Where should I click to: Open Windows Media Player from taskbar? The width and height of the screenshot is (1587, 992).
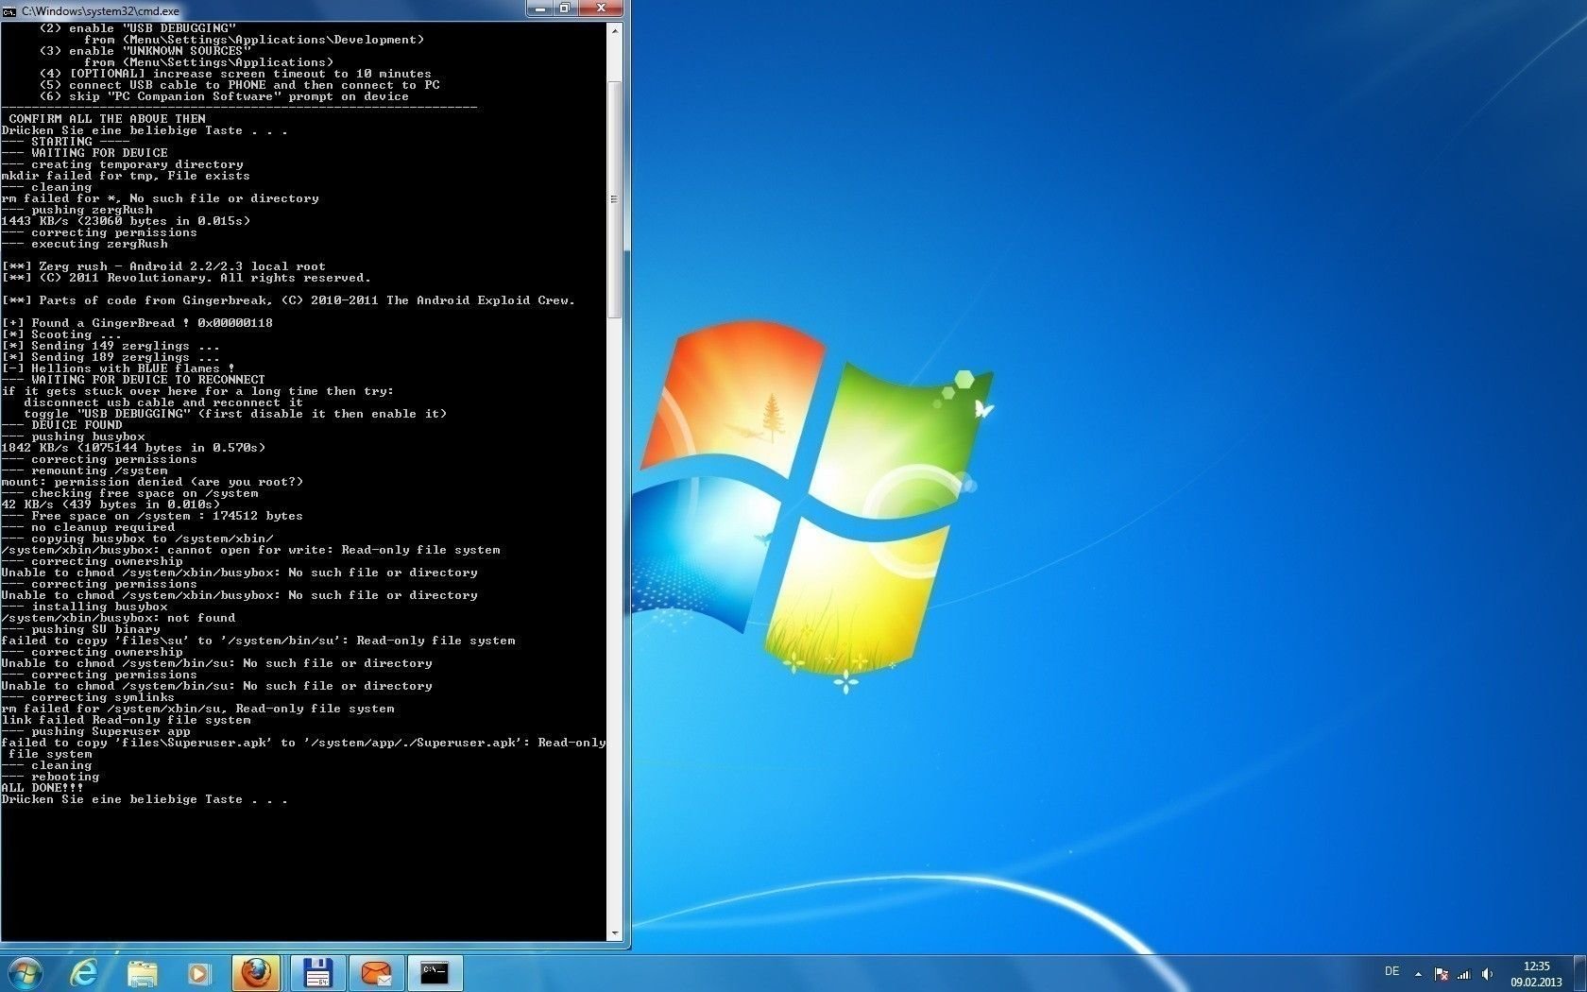199,973
